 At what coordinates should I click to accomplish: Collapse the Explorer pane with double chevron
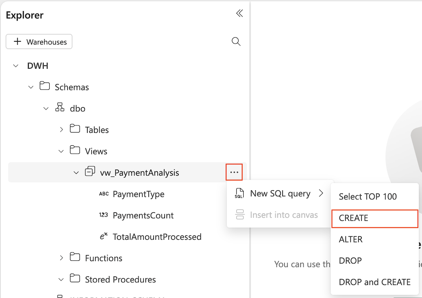(239, 13)
